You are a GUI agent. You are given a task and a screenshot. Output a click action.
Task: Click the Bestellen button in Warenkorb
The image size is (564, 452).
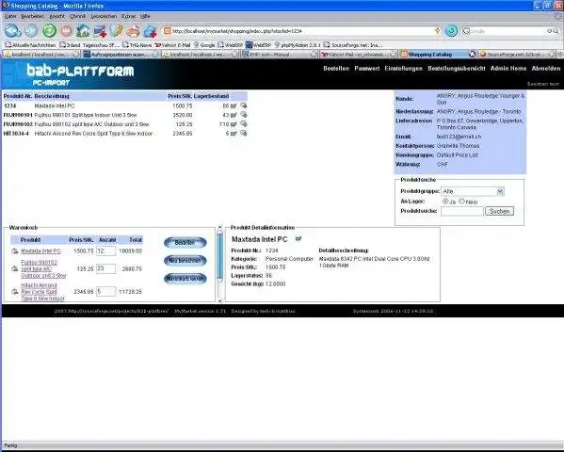185,243
